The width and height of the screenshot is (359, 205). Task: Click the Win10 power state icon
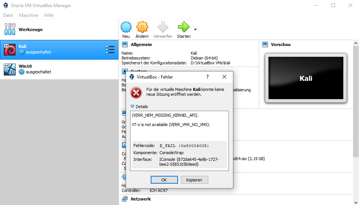22,72
